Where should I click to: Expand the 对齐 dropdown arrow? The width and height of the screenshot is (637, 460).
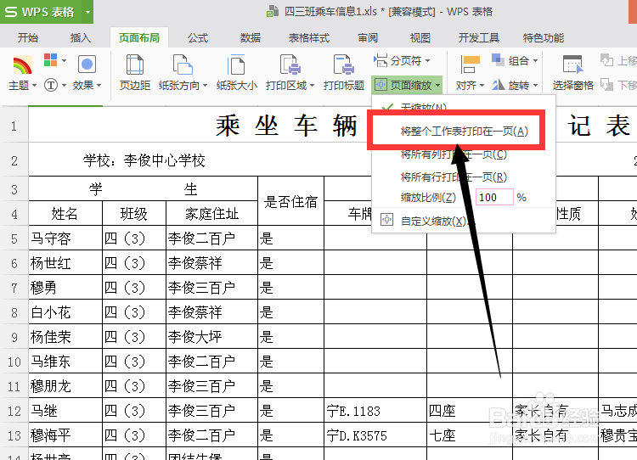point(482,85)
